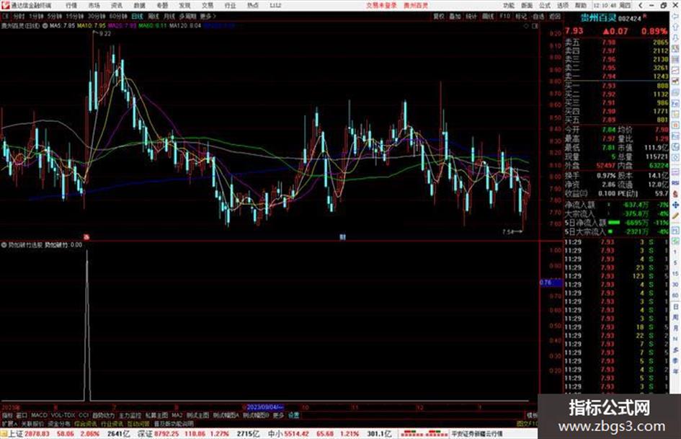The width and height of the screenshot is (681, 439).
Task: Open the 多周期 multi-period view
Action: click(x=187, y=16)
